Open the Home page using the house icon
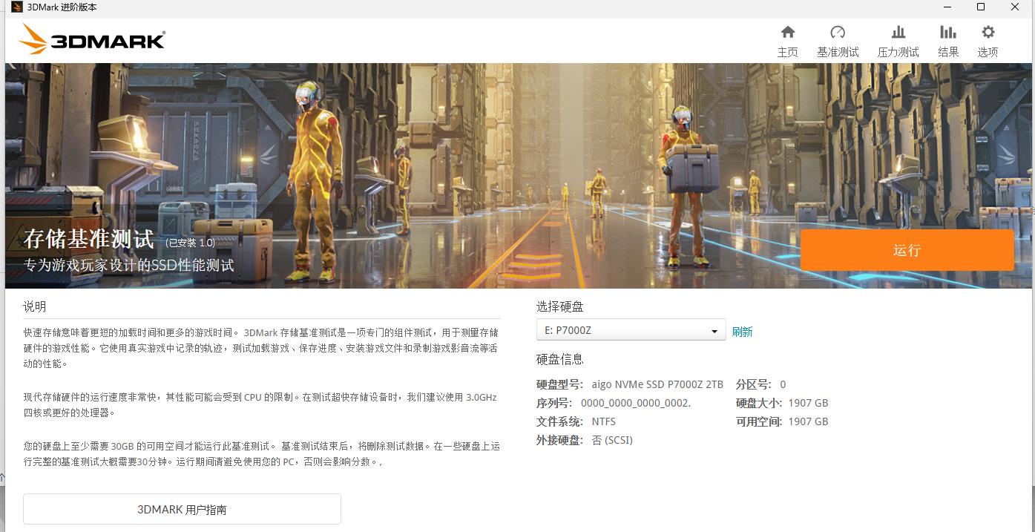 coord(787,33)
